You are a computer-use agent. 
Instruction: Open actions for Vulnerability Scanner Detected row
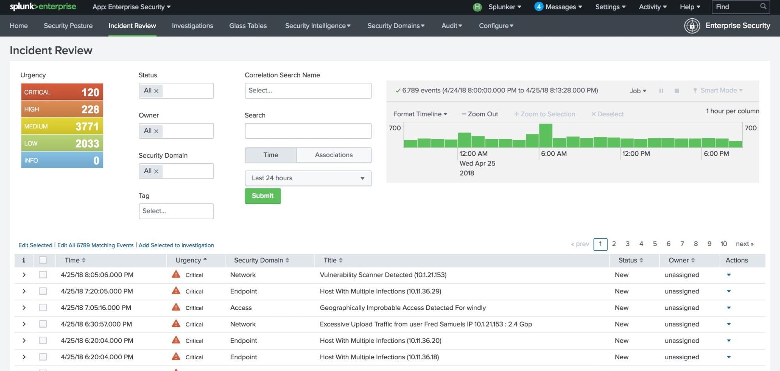click(x=728, y=275)
